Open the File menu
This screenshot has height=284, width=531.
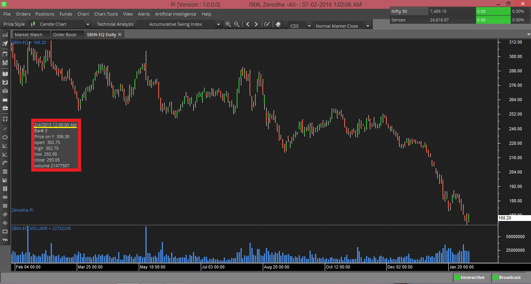tap(7, 14)
